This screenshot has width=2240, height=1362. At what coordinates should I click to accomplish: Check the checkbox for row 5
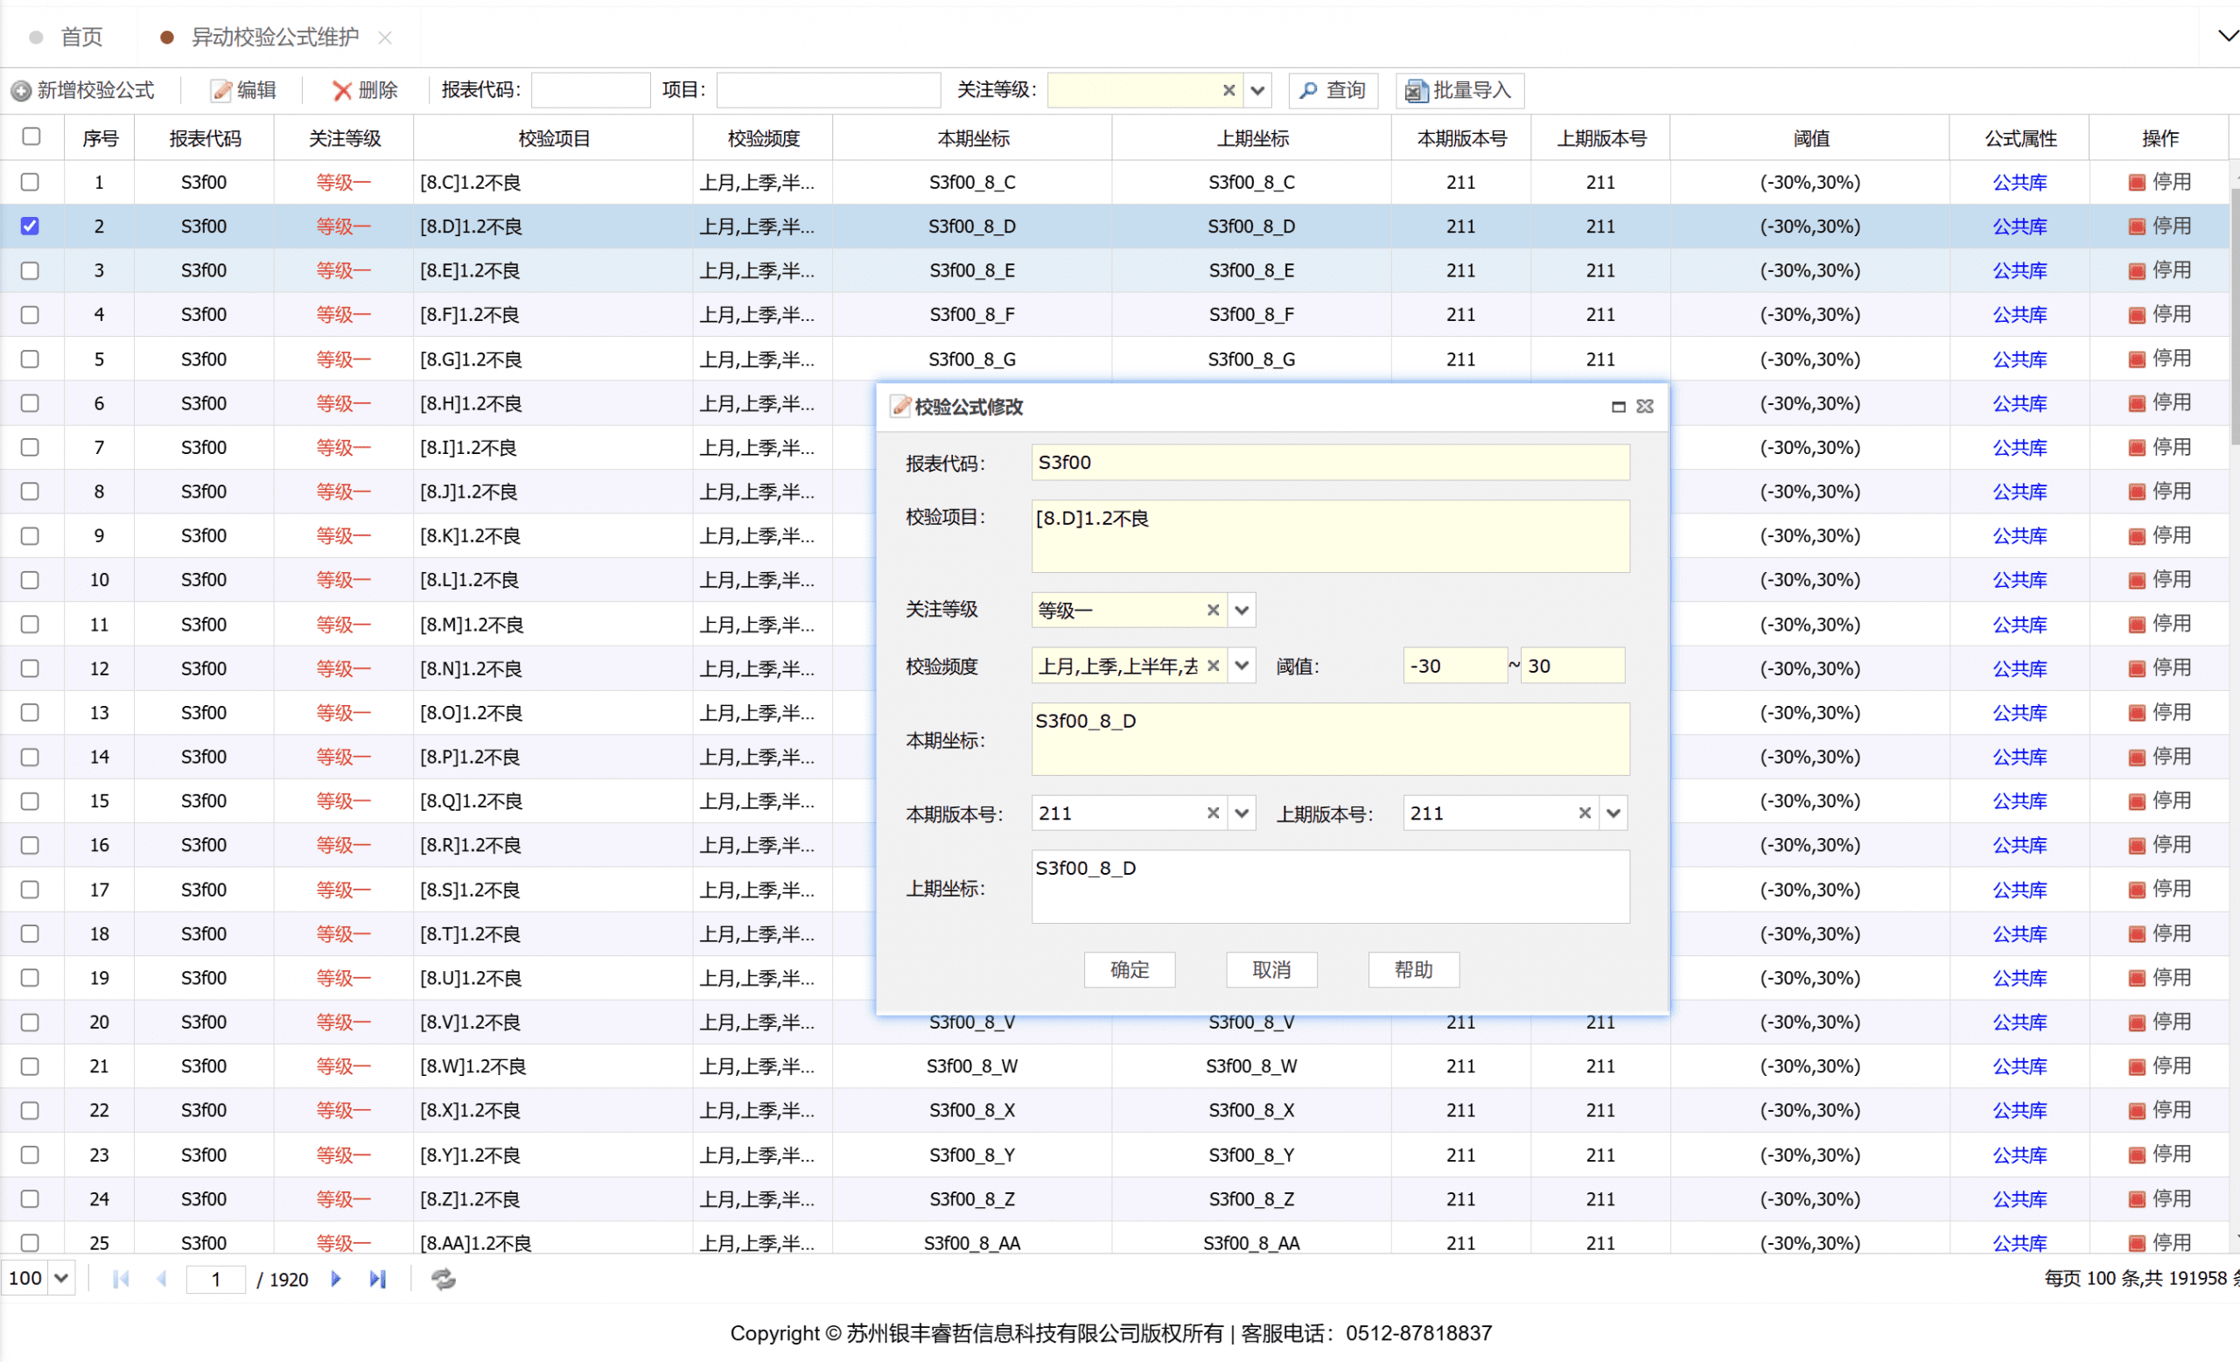pyautogui.click(x=30, y=359)
